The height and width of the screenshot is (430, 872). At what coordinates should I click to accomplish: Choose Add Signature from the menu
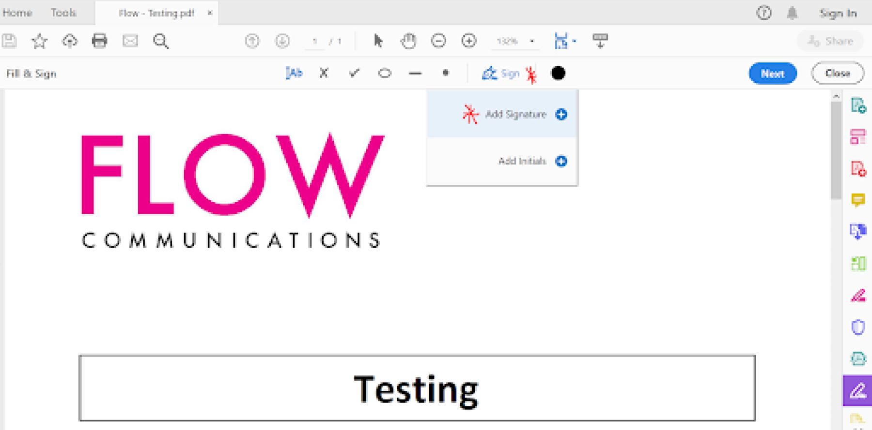(502, 114)
